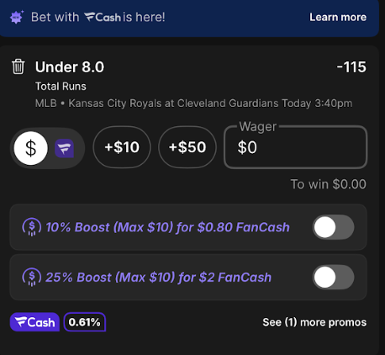
Task: Click the purple starburst icon in the banner
Action: click(17, 18)
